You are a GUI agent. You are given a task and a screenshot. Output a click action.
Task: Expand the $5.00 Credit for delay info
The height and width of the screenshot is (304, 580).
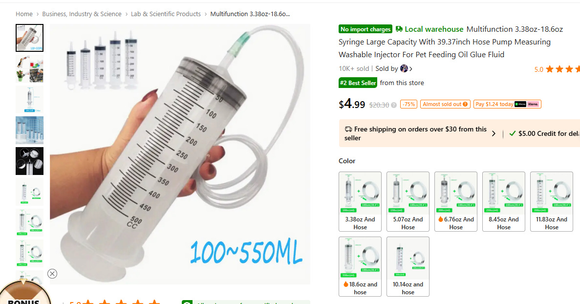[544, 133]
